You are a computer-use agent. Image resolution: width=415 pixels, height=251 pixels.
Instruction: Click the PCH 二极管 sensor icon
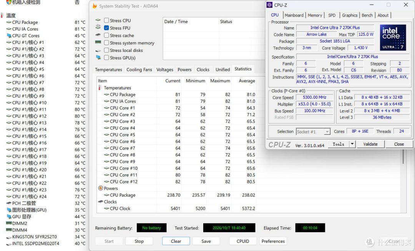[9, 203]
